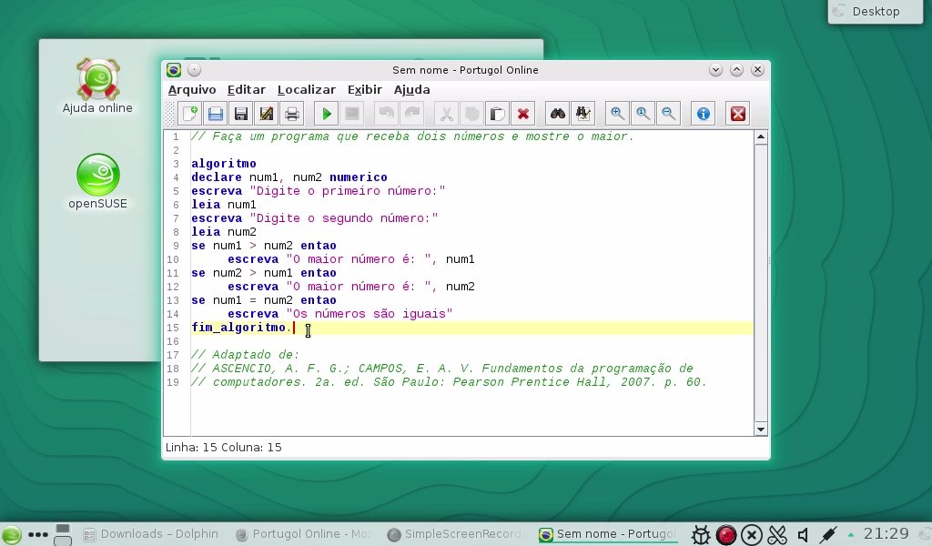Undo the last edit via toolbar arrow
The image size is (932, 546).
coord(386,114)
